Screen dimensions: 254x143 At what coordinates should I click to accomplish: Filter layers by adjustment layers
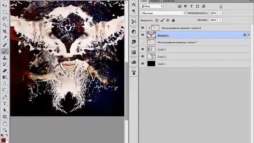[x=185, y=6]
